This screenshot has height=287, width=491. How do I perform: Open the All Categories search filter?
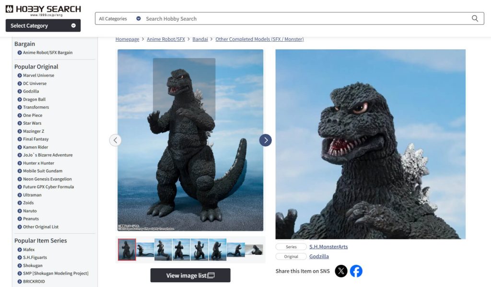tap(112, 18)
